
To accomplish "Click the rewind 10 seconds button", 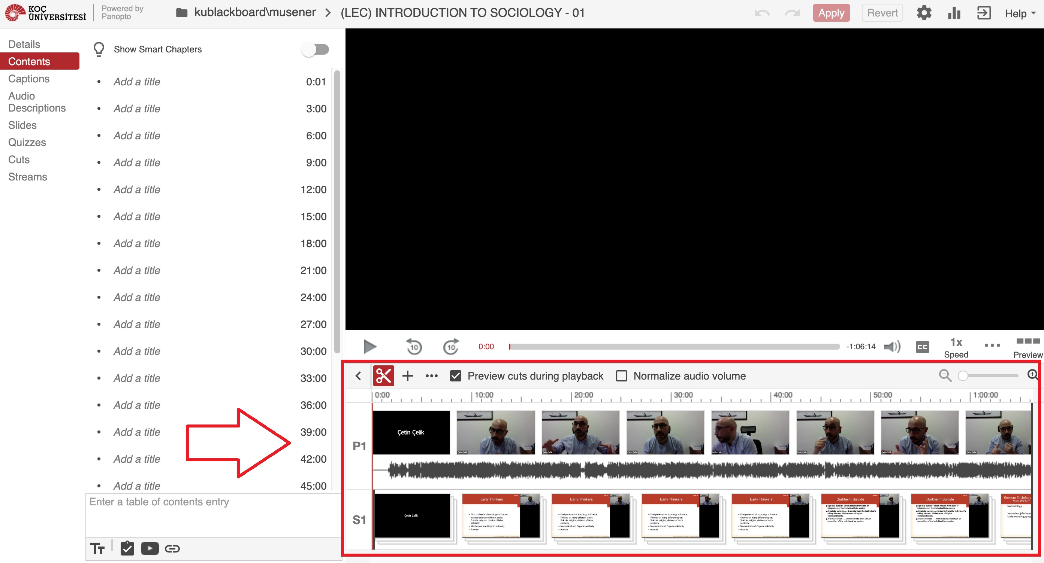I will [x=414, y=347].
